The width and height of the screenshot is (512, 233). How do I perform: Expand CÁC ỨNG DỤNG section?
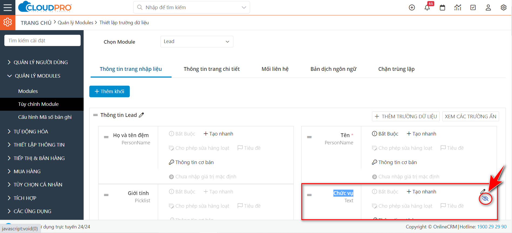pyautogui.click(x=29, y=211)
